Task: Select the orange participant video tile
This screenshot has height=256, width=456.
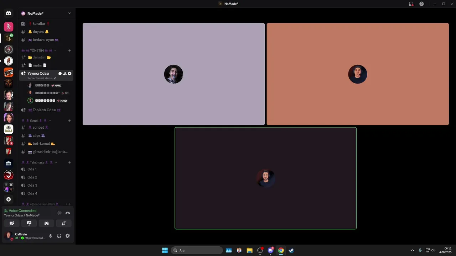Action: coord(358,74)
